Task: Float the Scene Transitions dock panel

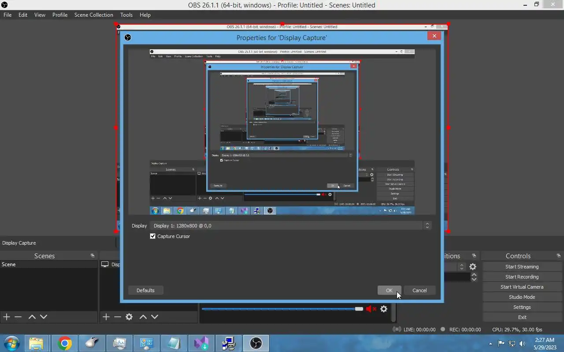Action: 474,256
